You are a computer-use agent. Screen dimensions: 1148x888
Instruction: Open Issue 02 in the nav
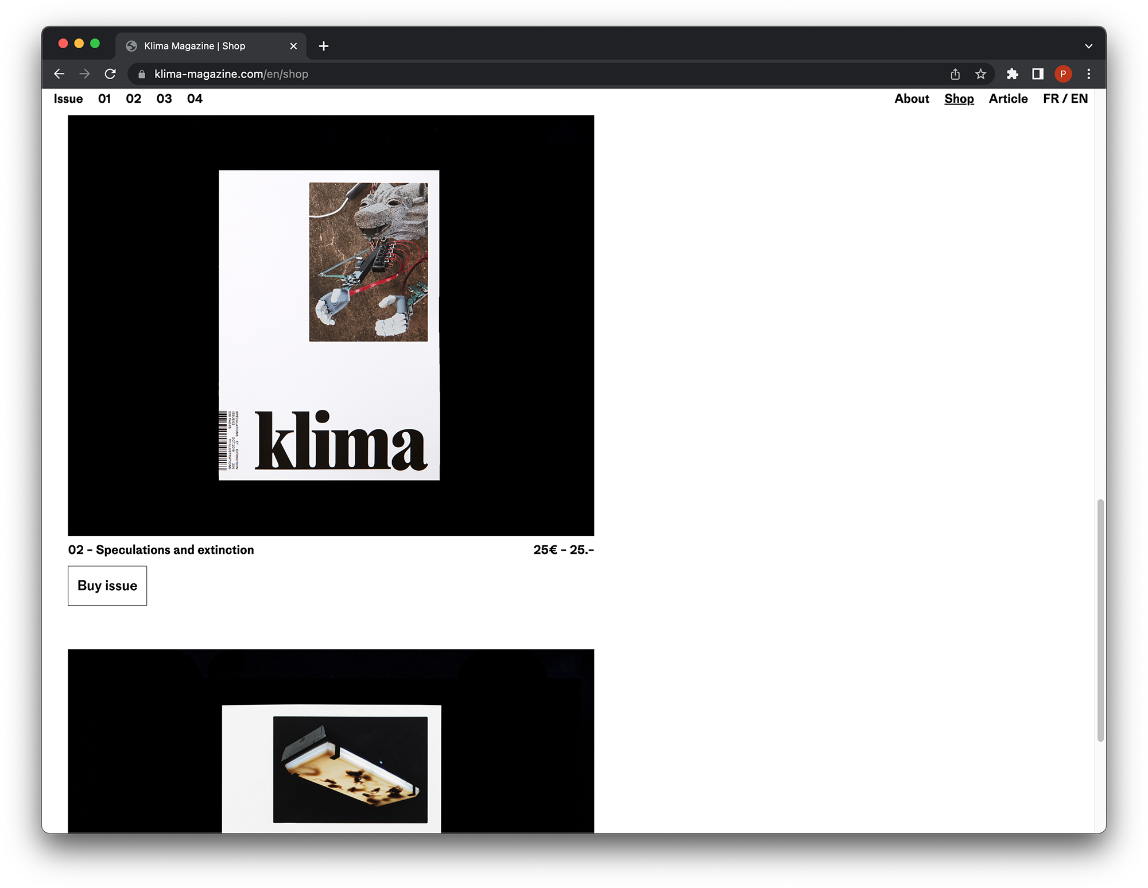point(133,99)
